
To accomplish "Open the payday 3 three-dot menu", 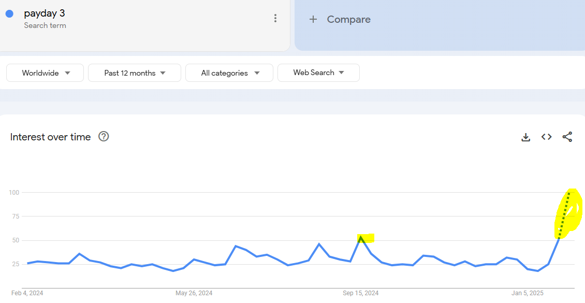I will click(x=275, y=19).
